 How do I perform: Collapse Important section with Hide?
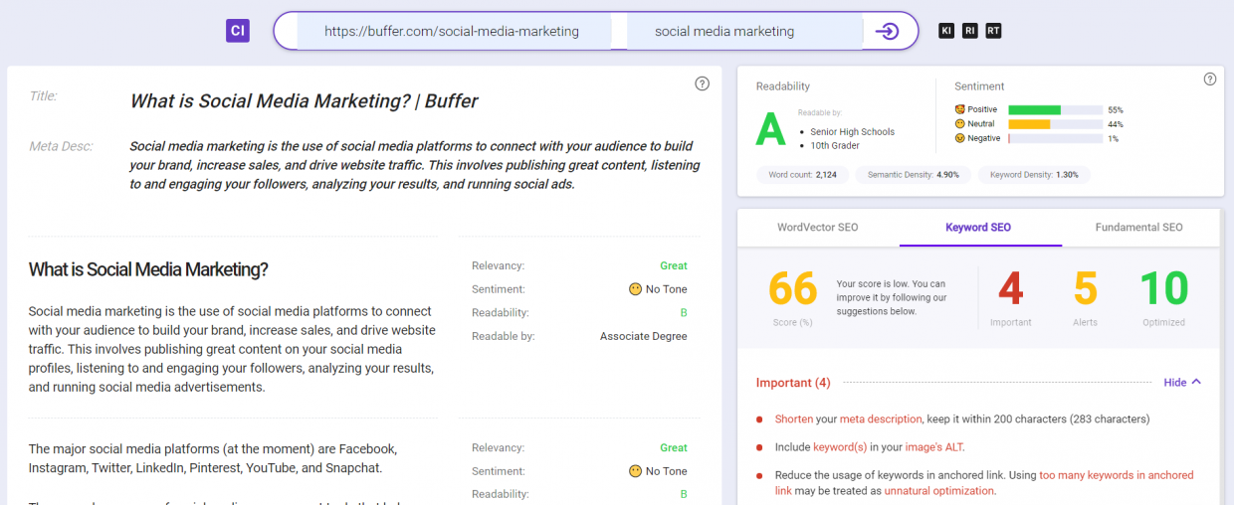[x=1182, y=383]
